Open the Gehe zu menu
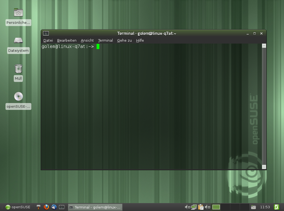The width and height of the screenshot is (284, 211). pyautogui.click(x=124, y=40)
